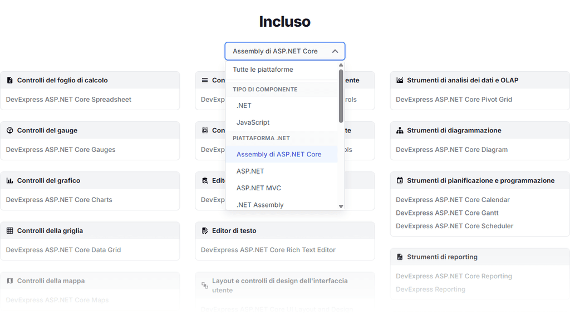Click the TIPO DI COMPONENTE group label
Viewport: 570px width, 315px height.
(x=265, y=90)
